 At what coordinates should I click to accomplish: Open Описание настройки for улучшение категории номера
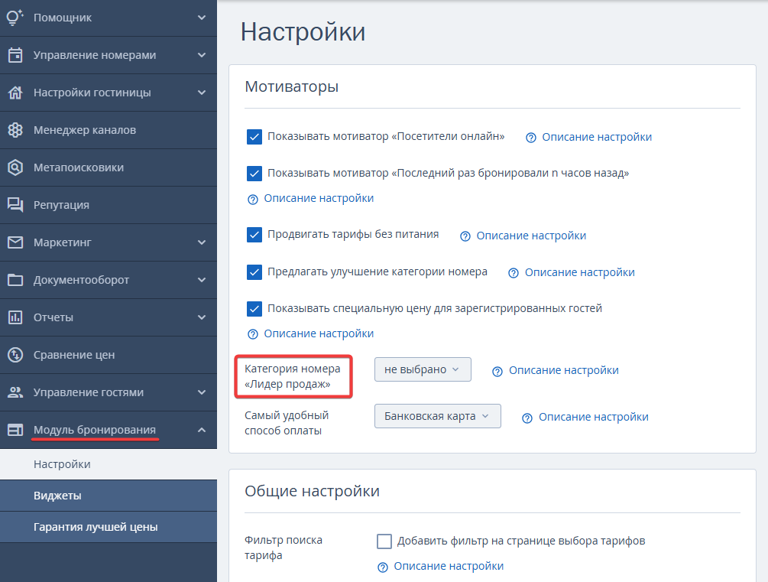[x=579, y=272]
